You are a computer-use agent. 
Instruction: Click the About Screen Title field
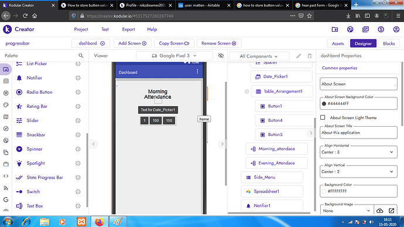pyautogui.click(x=358, y=133)
